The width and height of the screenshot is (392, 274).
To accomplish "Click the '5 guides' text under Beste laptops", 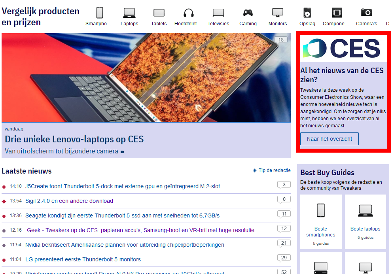I will pyautogui.click(x=365, y=238).
